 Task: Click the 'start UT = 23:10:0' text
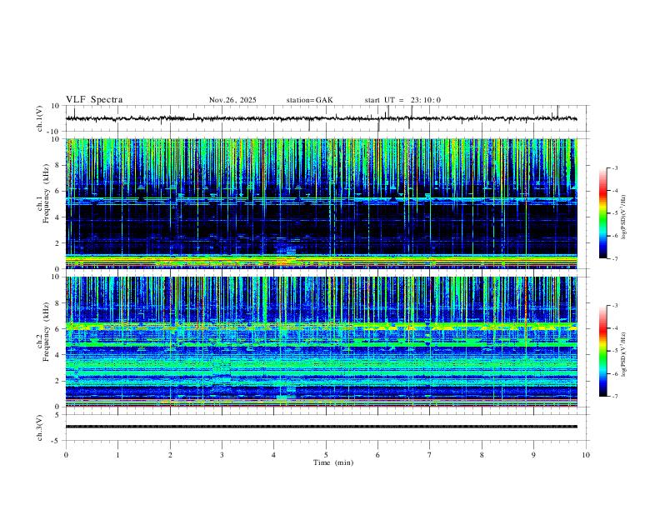point(402,100)
